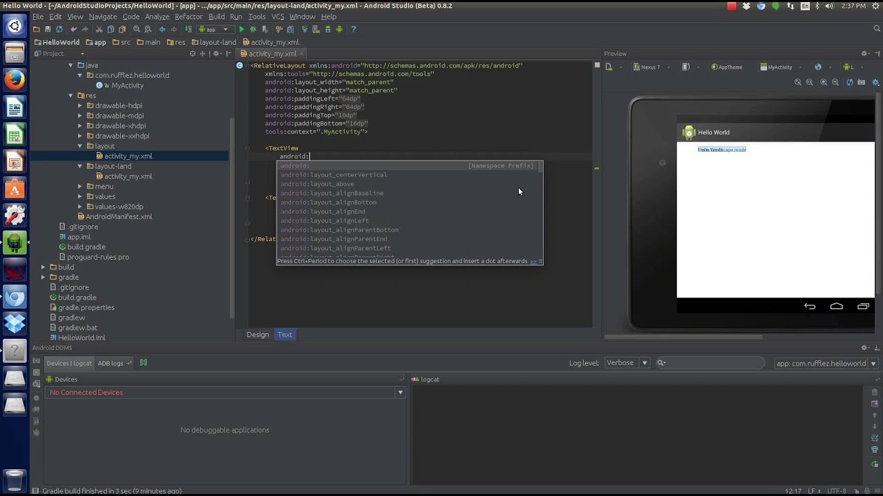Expand the values folder arrow
Image resolution: width=883 pixels, height=496 pixels.
pyautogui.click(x=80, y=196)
